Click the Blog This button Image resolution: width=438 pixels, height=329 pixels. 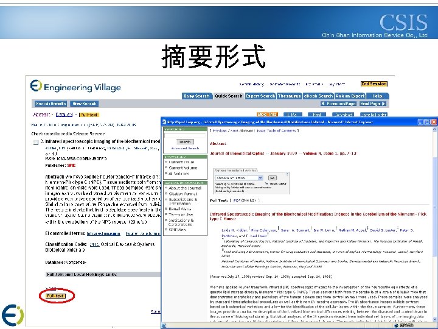[x=267, y=115]
